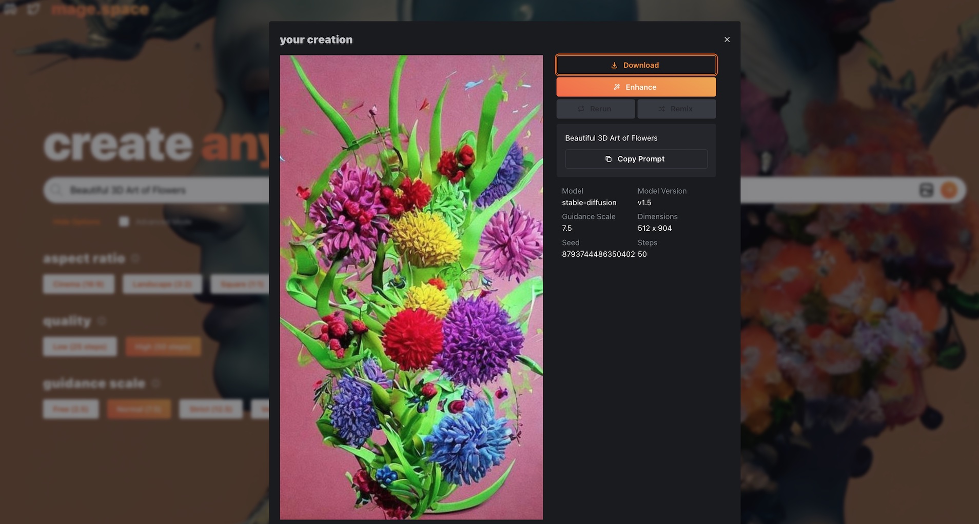Click the orange Hide Options link
This screenshot has width=979, height=524.
click(77, 221)
